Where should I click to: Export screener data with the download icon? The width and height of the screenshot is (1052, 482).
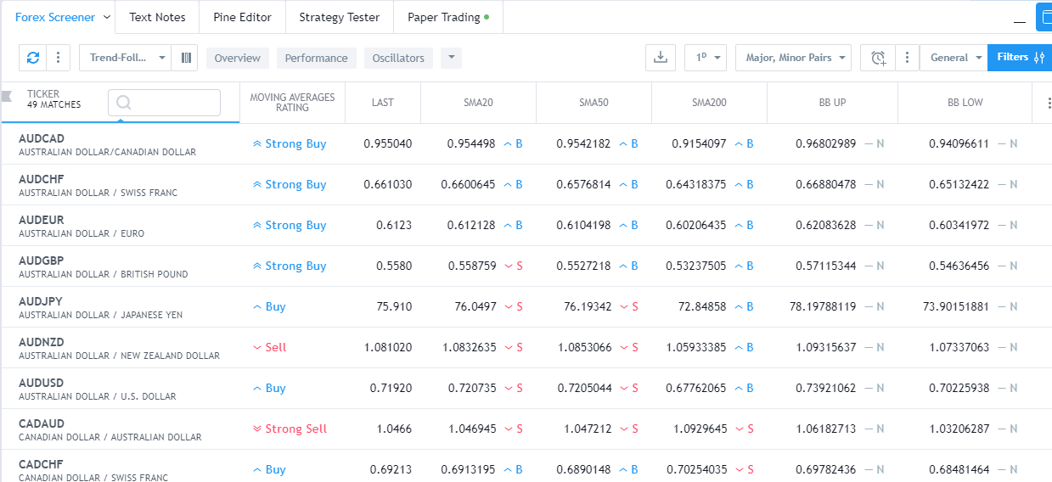[x=661, y=58]
